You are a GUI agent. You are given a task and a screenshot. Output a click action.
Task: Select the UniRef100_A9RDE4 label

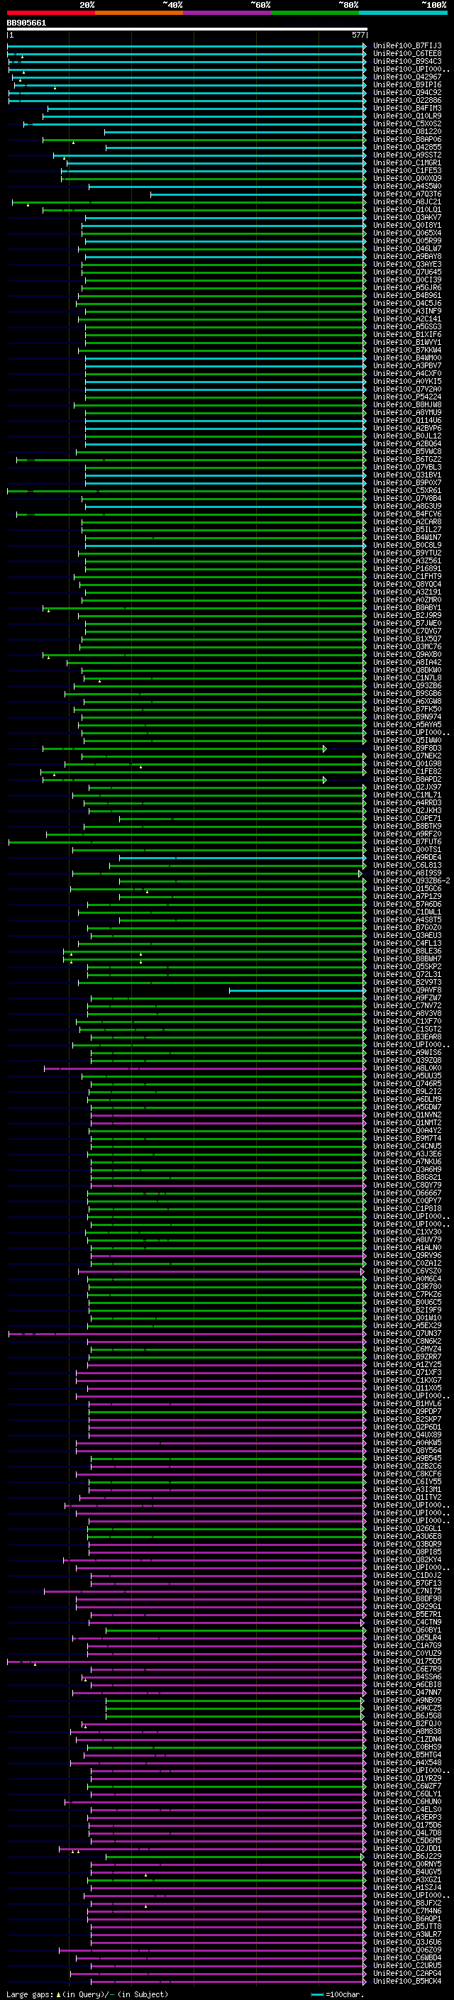click(407, 857)
